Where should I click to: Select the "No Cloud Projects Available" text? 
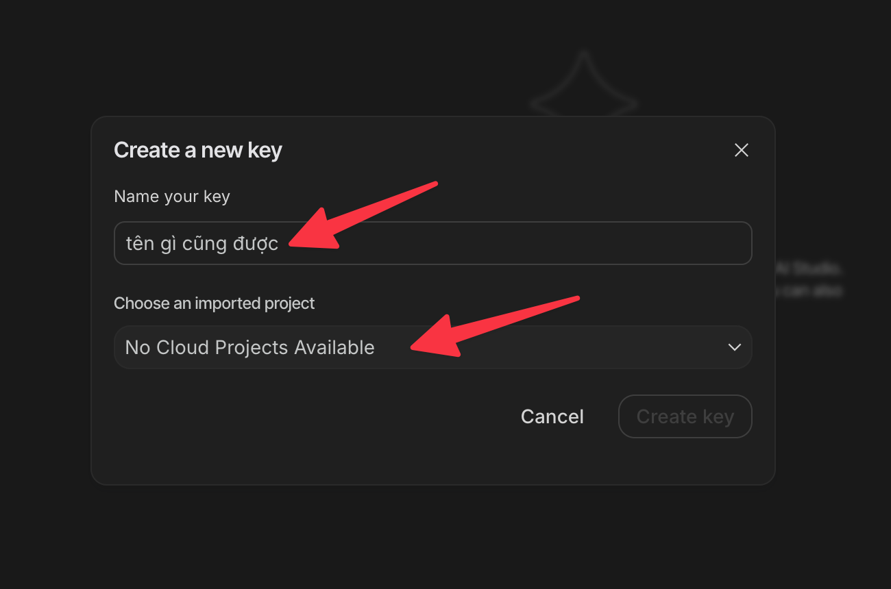(249, 347)
